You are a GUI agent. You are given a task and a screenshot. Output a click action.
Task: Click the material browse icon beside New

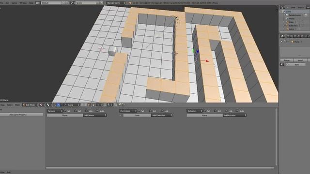tap(283, 64)
